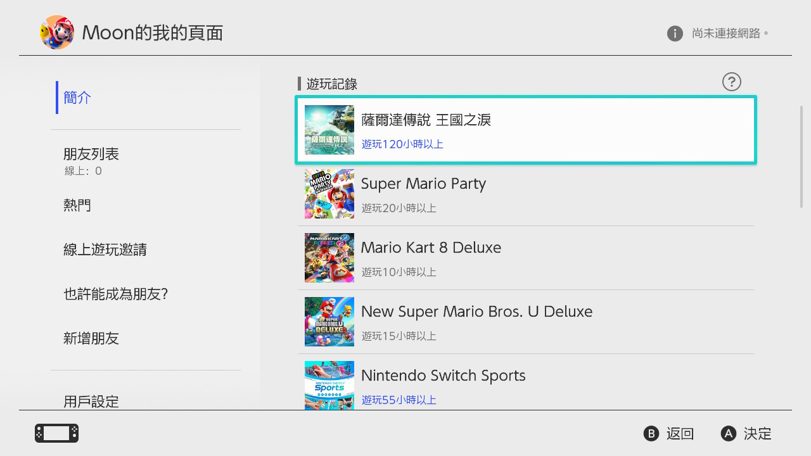The image size is (811, 456).
Task: Open 用戶設定 in the sidebar
Action: pyautogui.click(x=91, y=401)
